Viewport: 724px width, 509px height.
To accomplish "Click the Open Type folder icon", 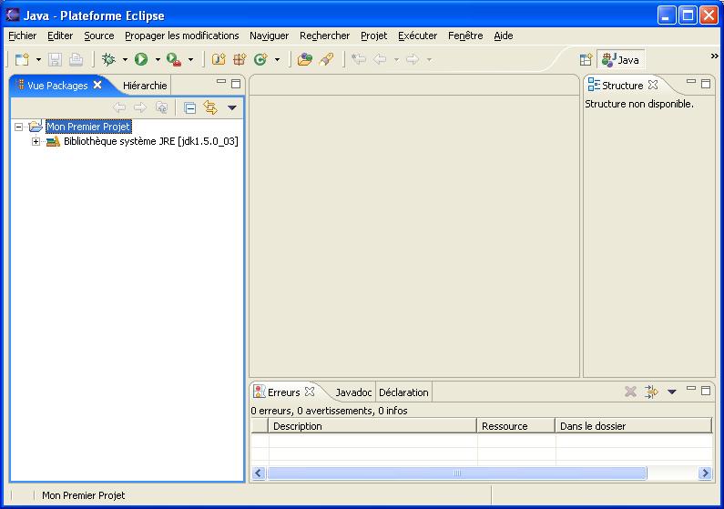I will click(x=305, y=59).
